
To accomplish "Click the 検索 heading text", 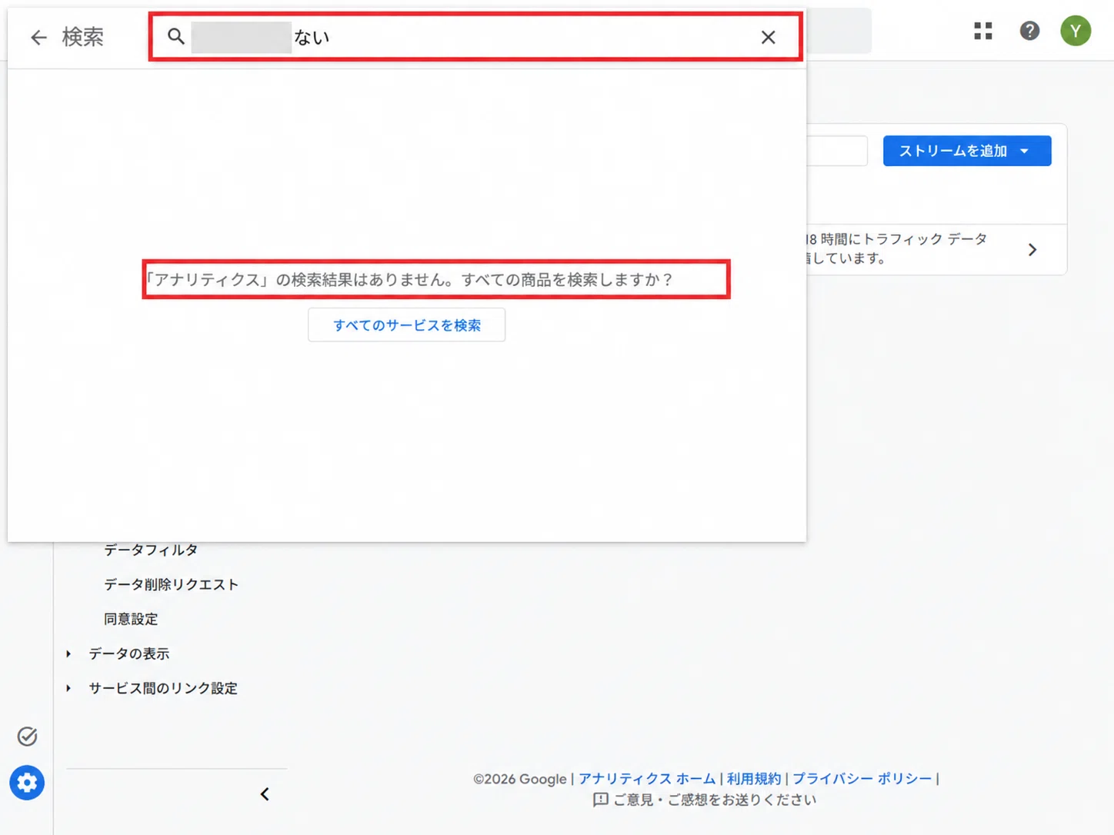I will click(x=82, y=37).
